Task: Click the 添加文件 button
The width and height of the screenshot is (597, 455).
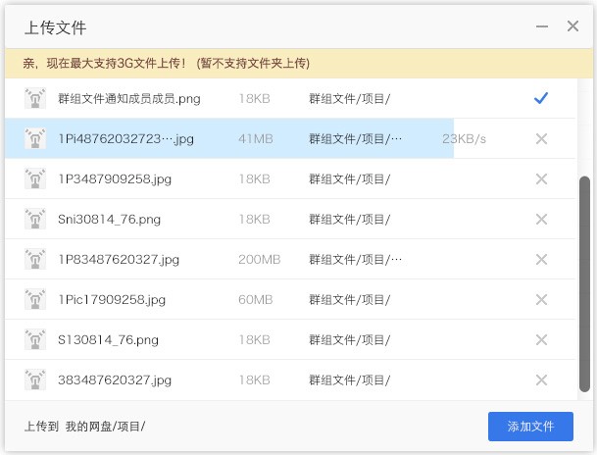Action: [x=530, y=427]
